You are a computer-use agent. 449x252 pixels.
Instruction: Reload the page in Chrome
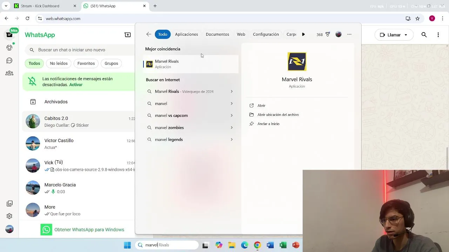27,19
